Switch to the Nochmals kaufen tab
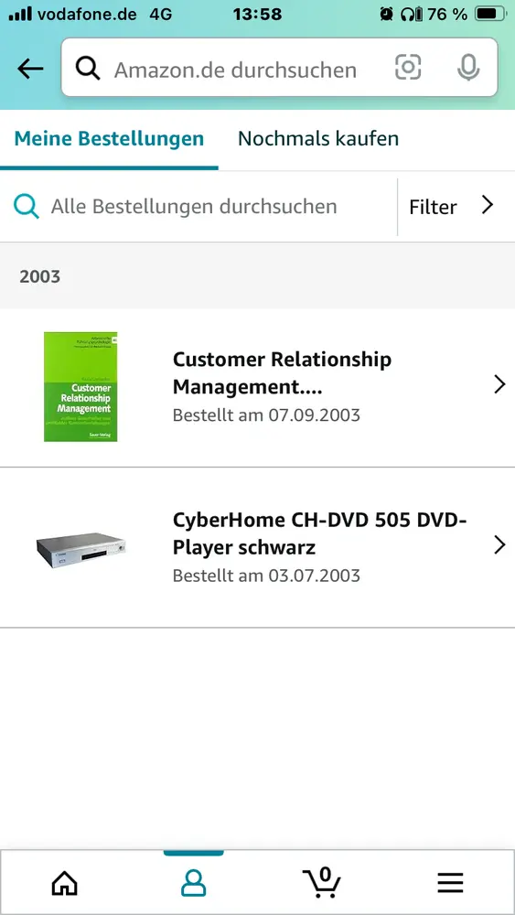This screenshot has height=915, width=515. point(318,139)
